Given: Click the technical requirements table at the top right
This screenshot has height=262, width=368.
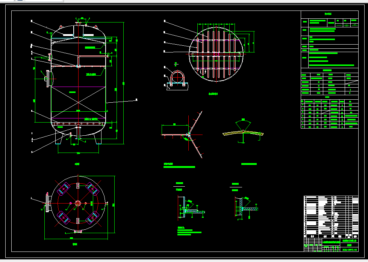Looking at the screenshot, I should (330, 69).
